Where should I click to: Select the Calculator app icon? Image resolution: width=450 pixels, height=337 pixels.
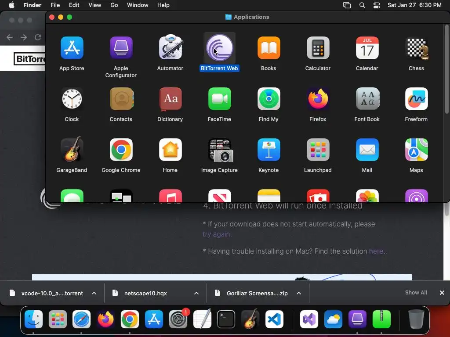(318, 48)
